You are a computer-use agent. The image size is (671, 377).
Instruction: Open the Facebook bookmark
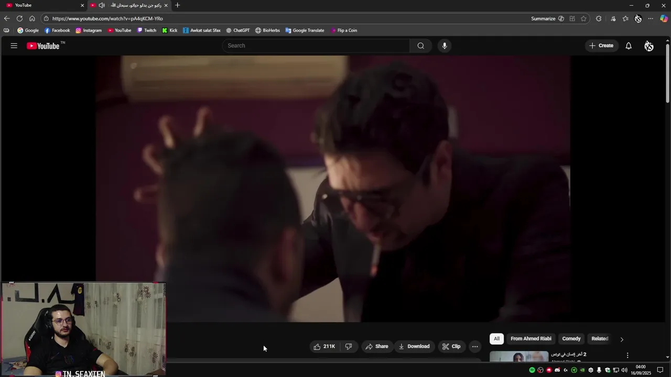coord(57,30)
